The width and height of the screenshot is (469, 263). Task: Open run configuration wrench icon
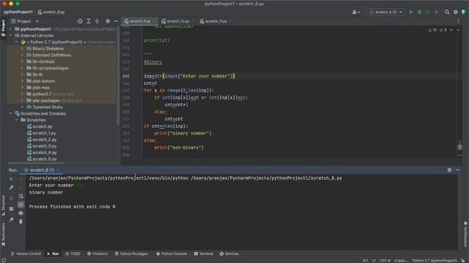12,187
